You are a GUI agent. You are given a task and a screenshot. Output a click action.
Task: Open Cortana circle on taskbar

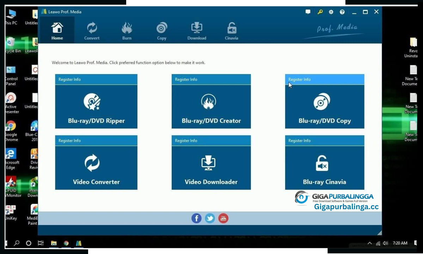pyautogui.click(x=29, y=243)
